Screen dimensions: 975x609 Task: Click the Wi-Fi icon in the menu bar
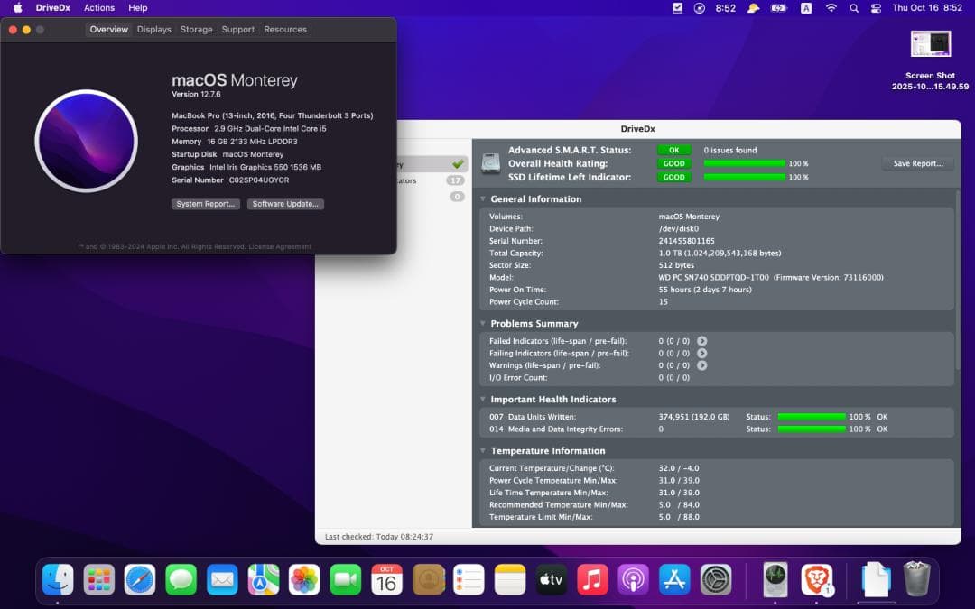point(830,7)
